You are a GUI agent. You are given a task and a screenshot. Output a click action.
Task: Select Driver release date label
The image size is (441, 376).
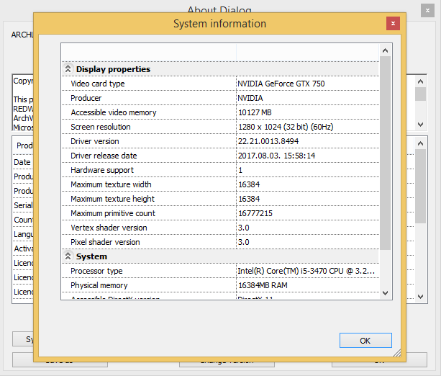pos(104,156)
